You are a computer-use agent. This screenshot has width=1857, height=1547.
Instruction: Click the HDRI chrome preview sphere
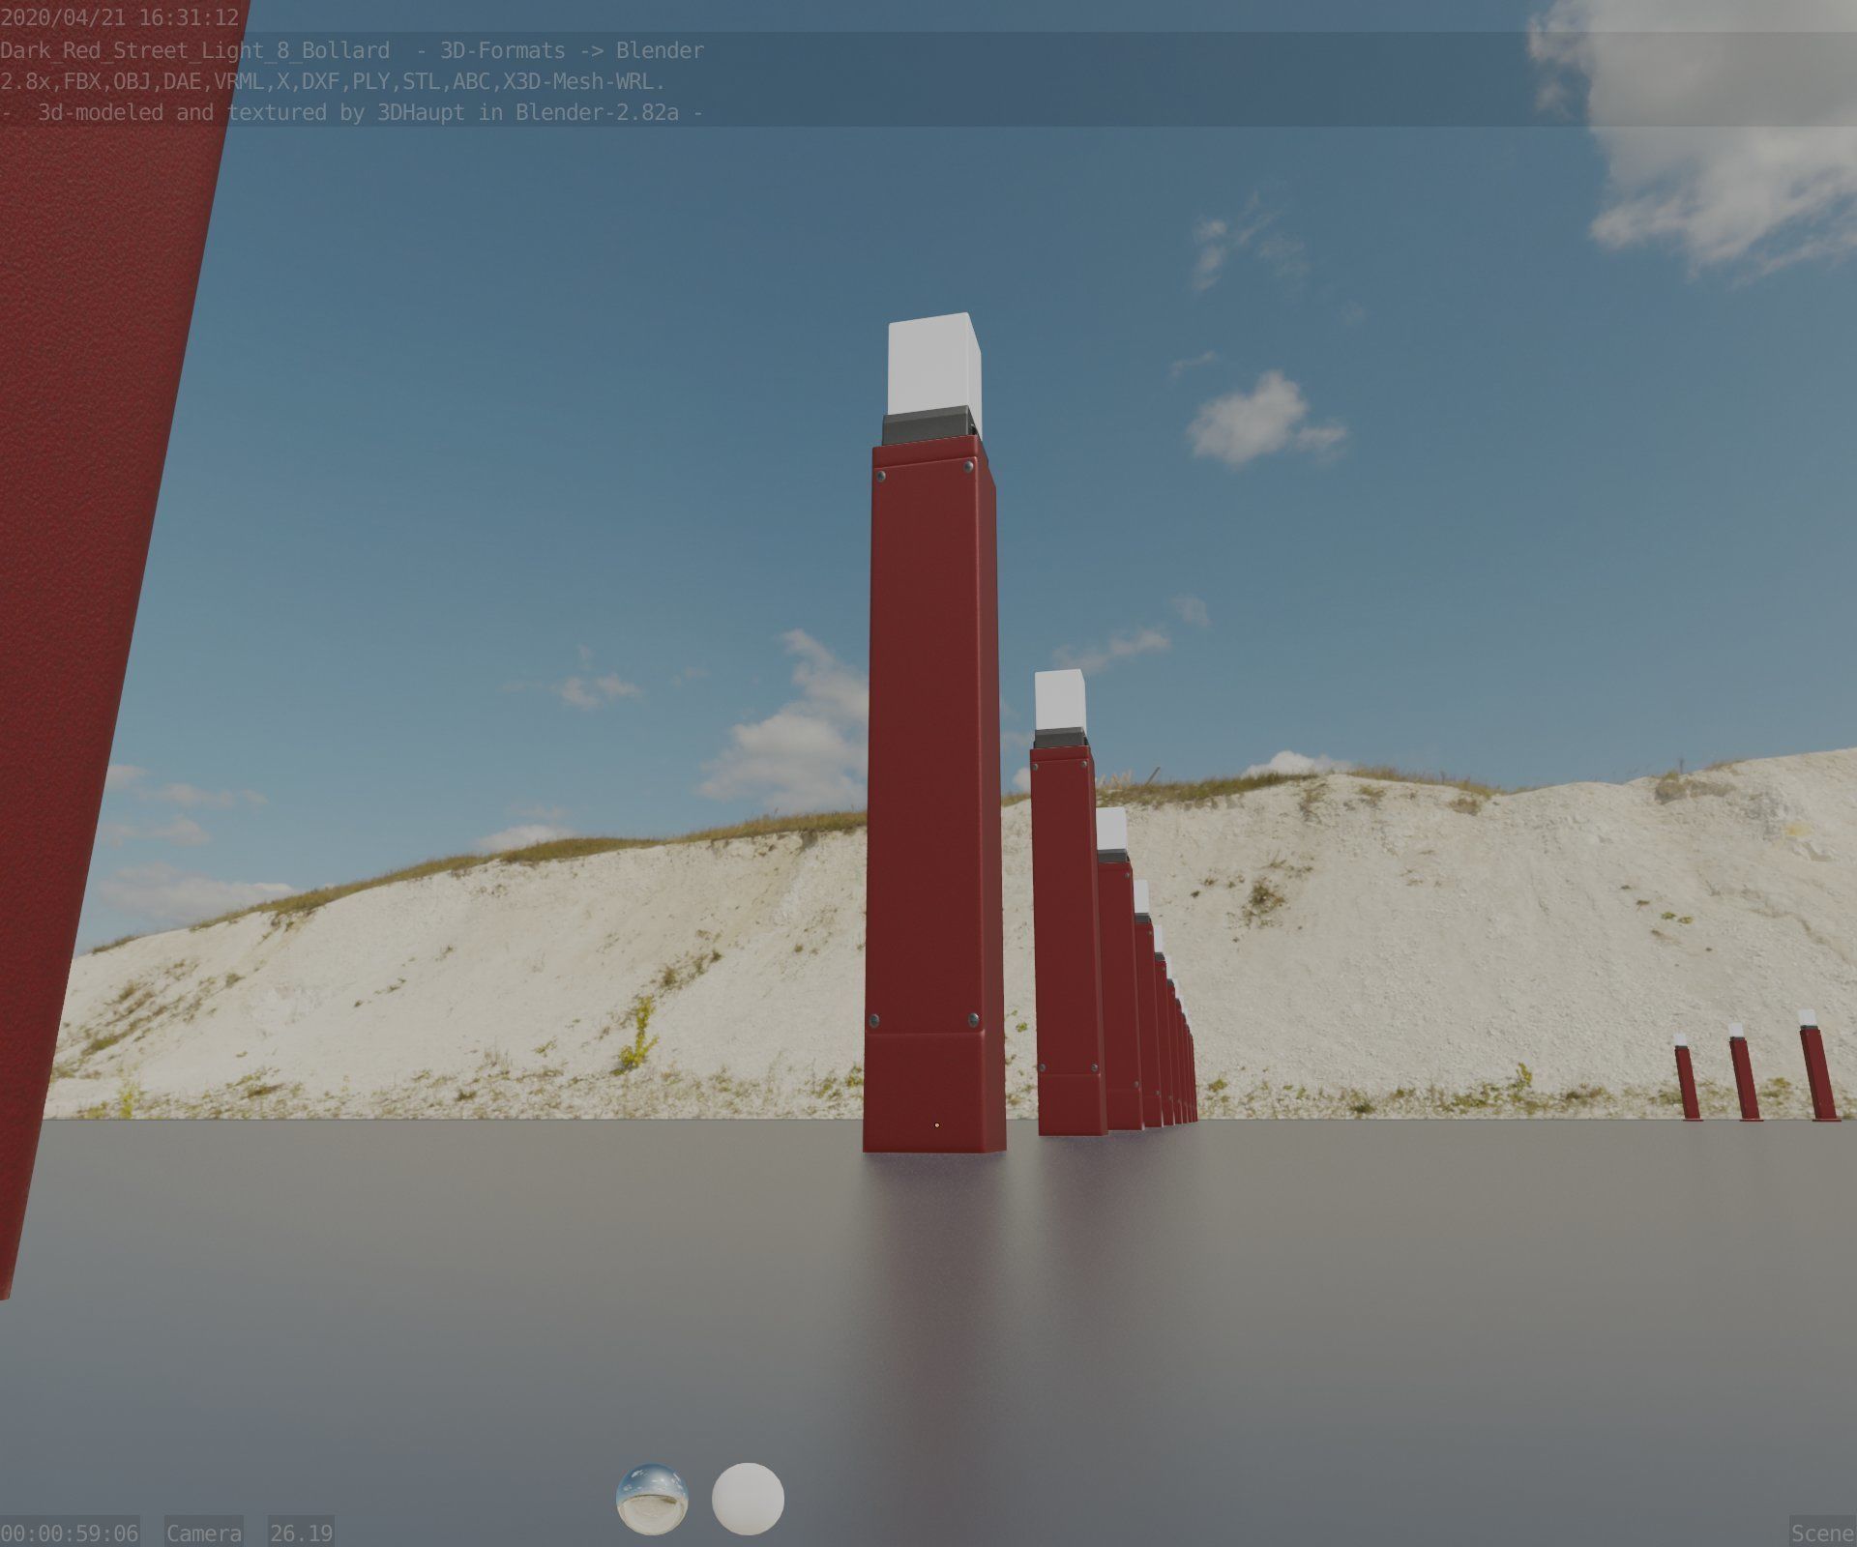pos(652,1499)
